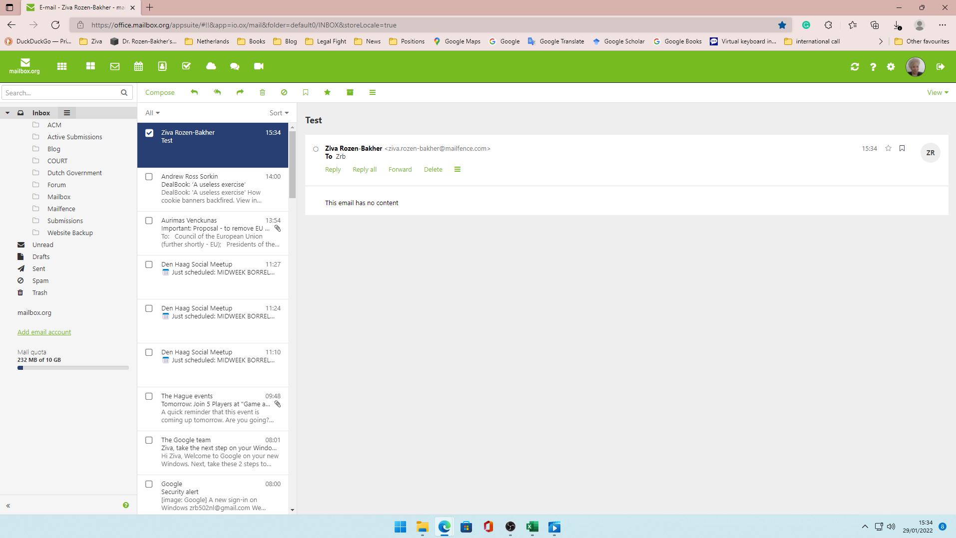Click the Reply all toolbar icon
Viewport: 956px width, 538px height.
click(x=217, y=92)
